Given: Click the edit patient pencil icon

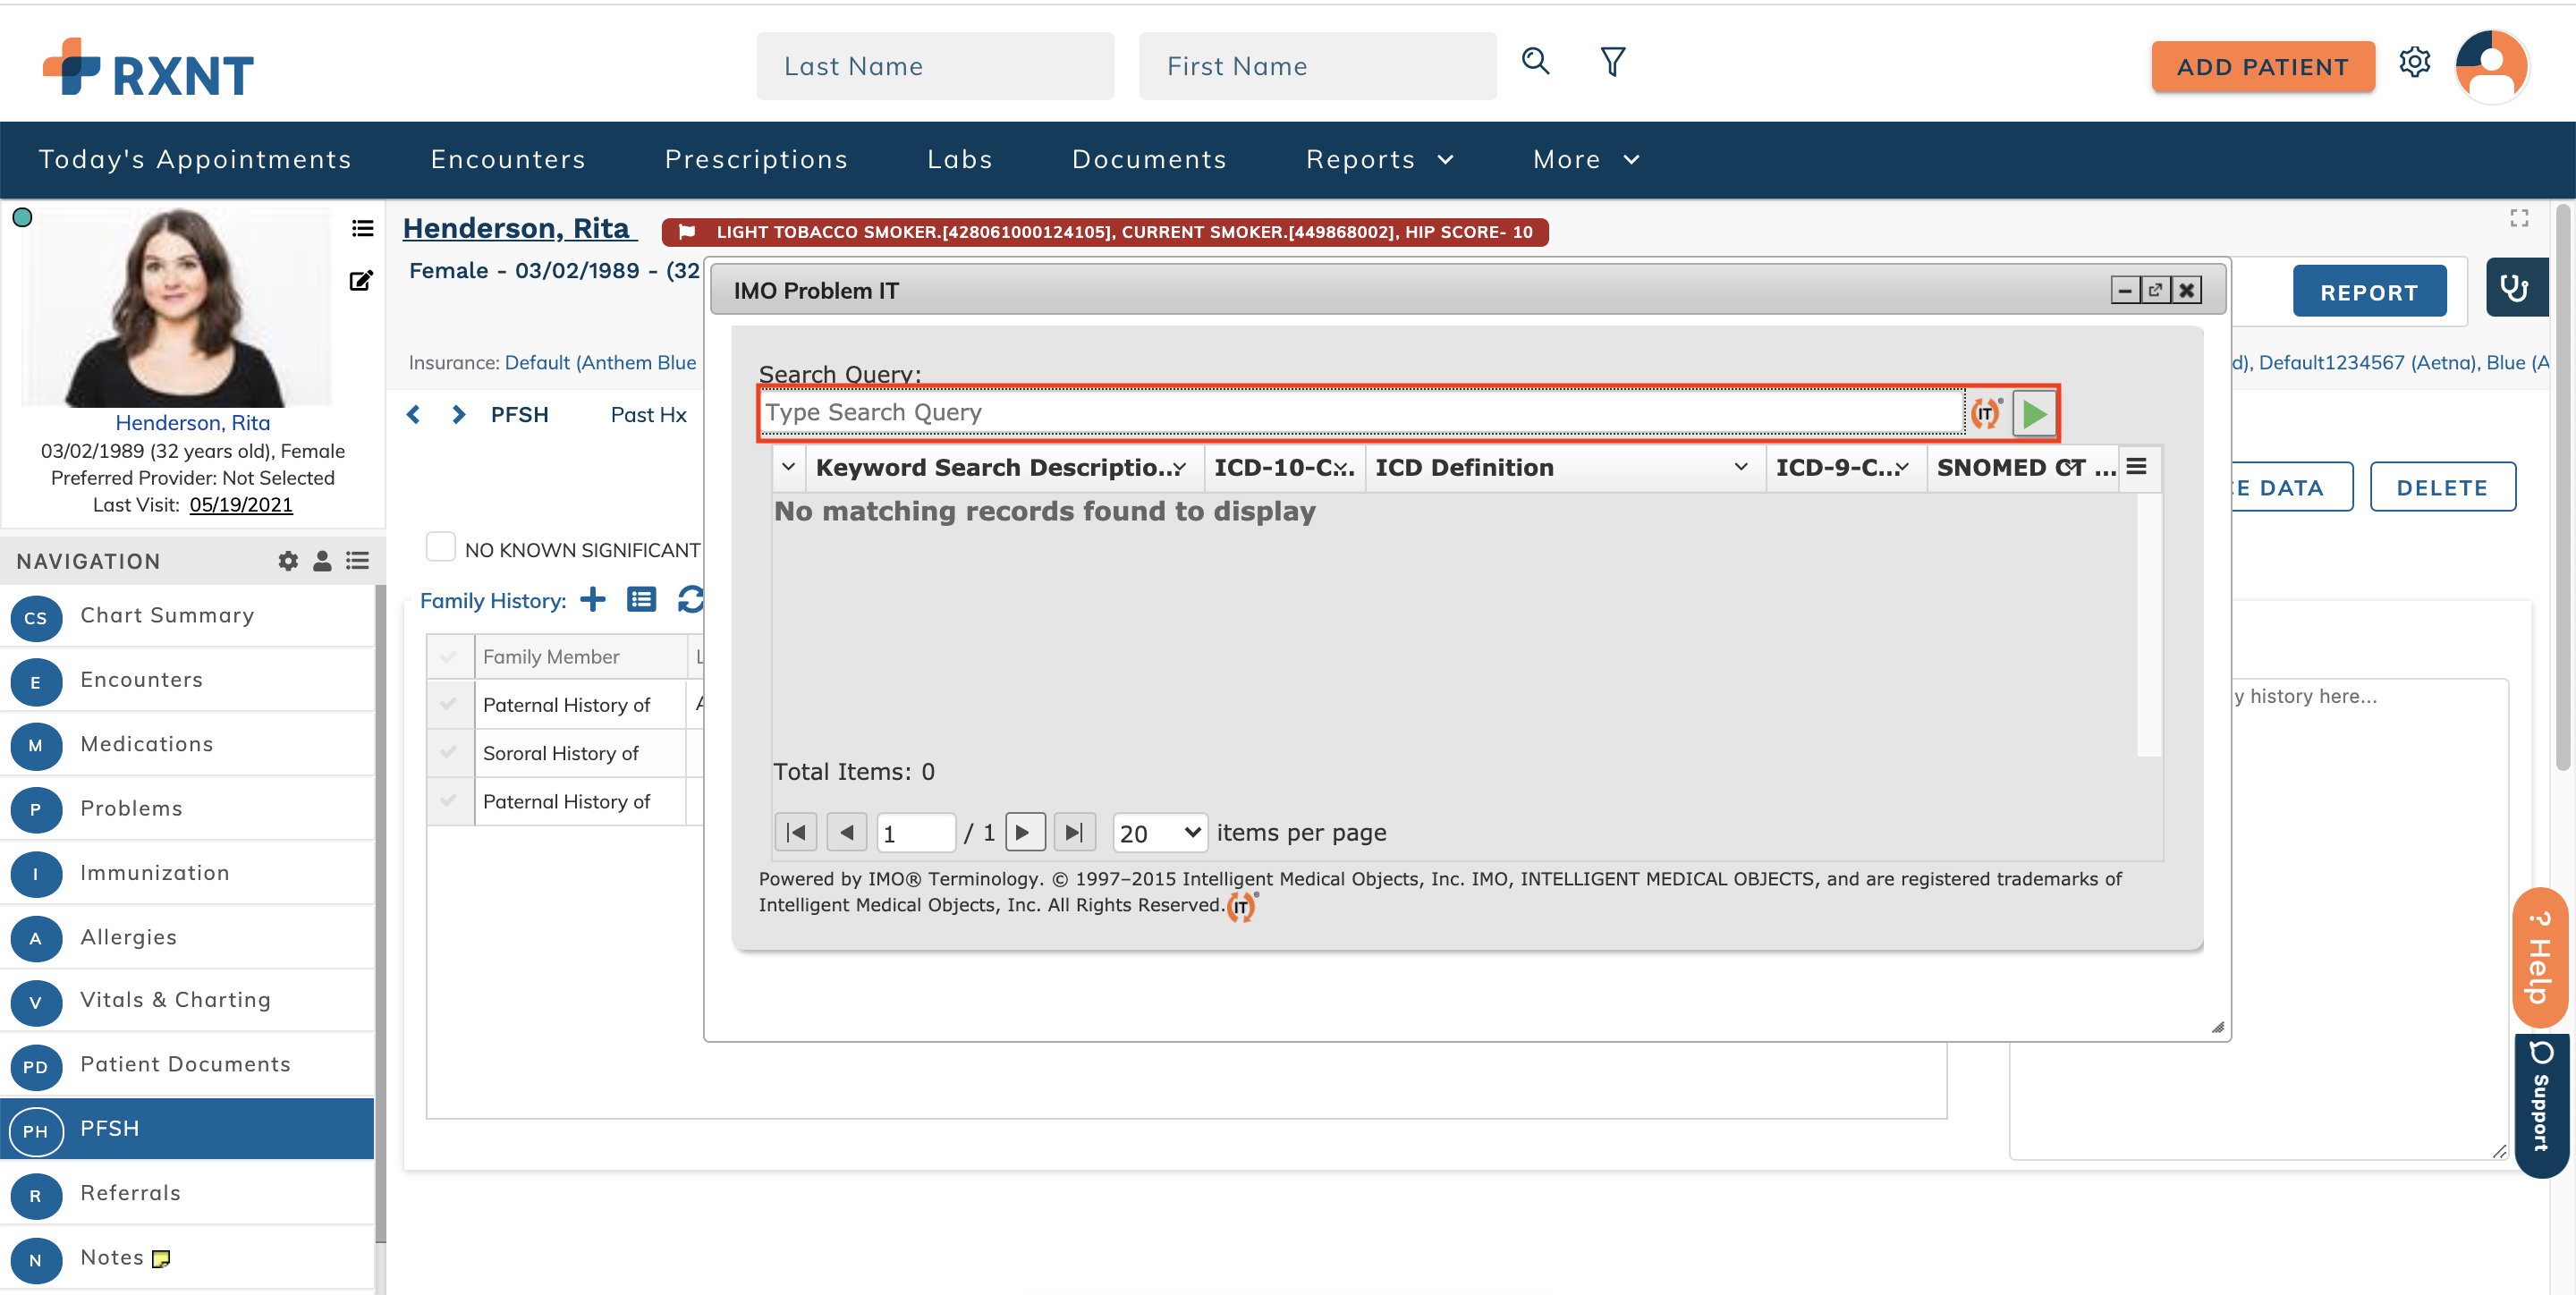Looking at the screenshot, I should pyautogui.click(x=361, y=280).
